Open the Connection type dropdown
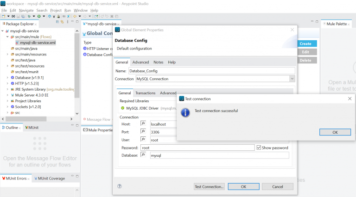Image resolution: width=356 pixels, height=197 pixels. click(x=291, y=79)
